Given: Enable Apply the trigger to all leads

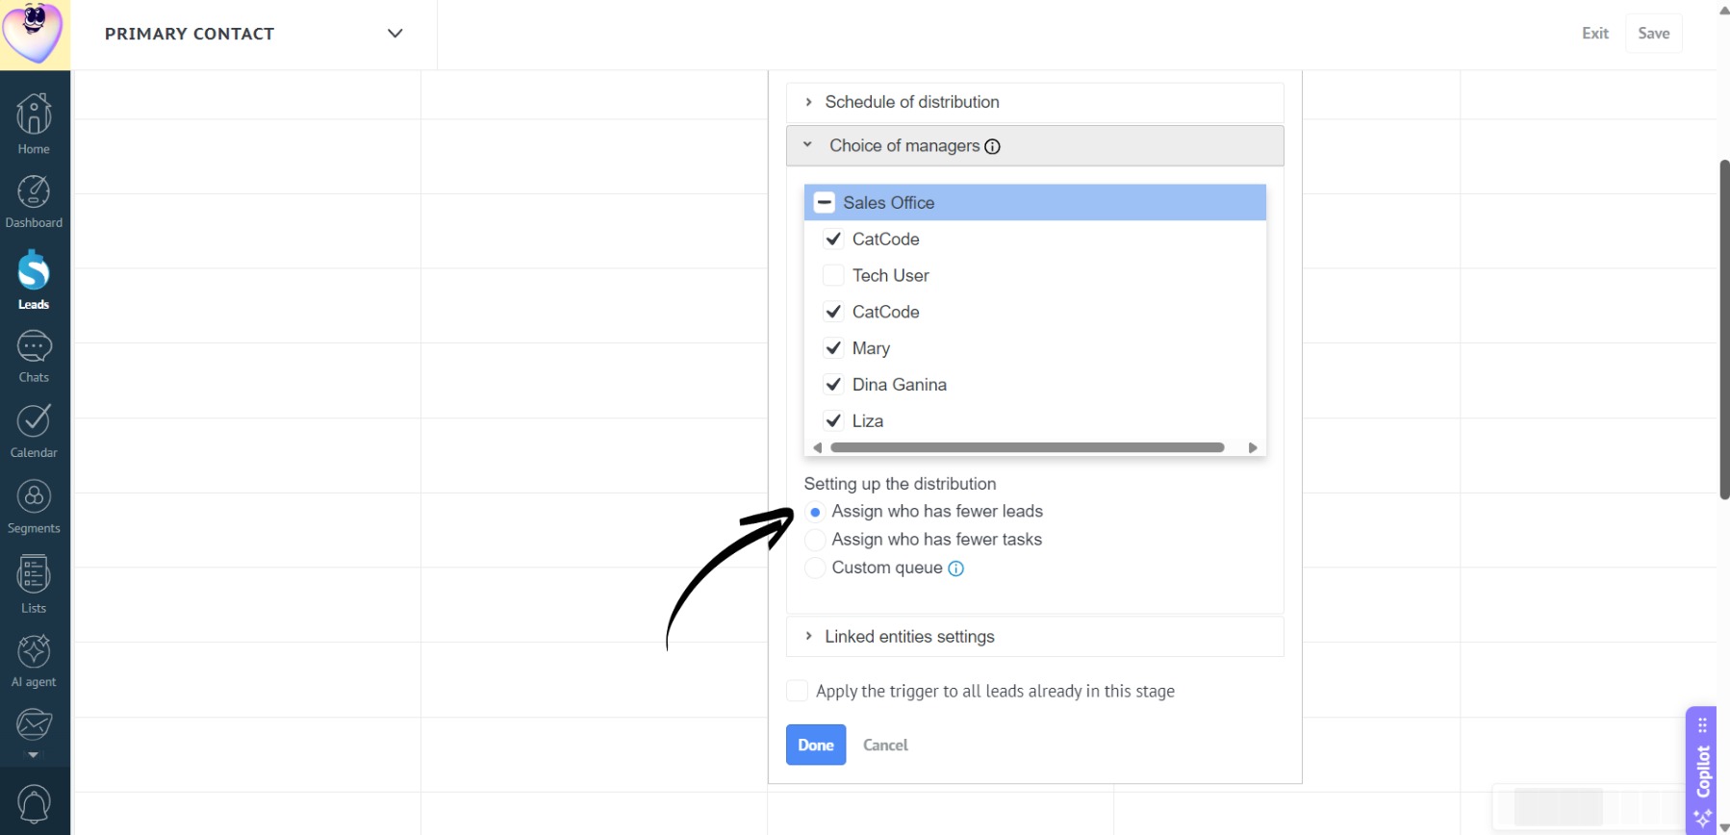Looking at the screenshot, I should pyautogui.click(x=797, y=691).
